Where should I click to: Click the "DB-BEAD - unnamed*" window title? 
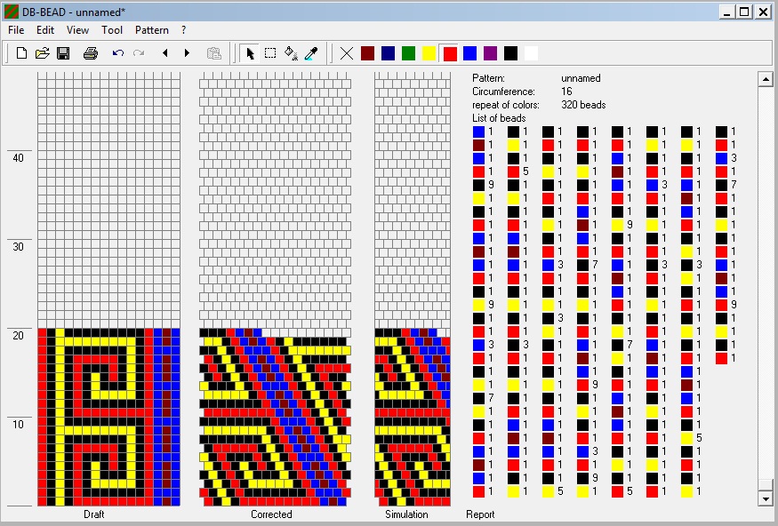(x=74, y=12)
